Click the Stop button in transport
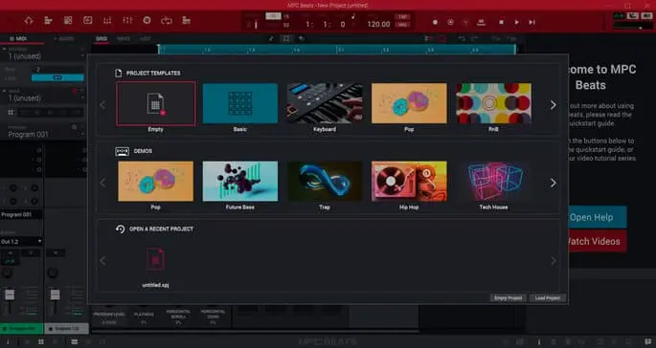The width and height of the screenshot is (656, 348). tap(501, 22)
